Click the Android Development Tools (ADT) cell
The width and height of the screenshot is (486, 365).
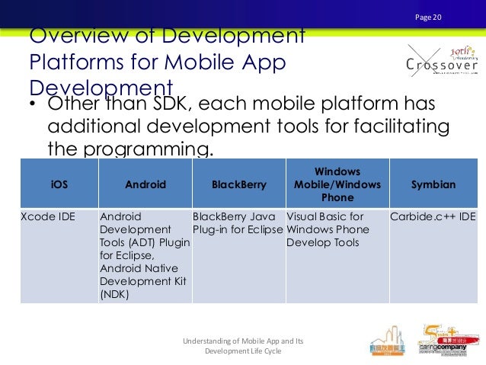click(145, 256)
